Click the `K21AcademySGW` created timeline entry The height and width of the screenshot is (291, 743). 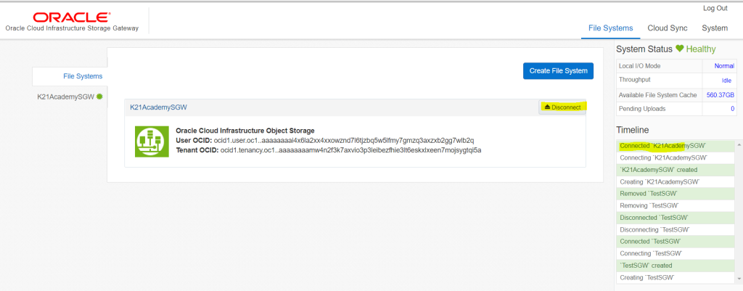(x=676, y=170)
